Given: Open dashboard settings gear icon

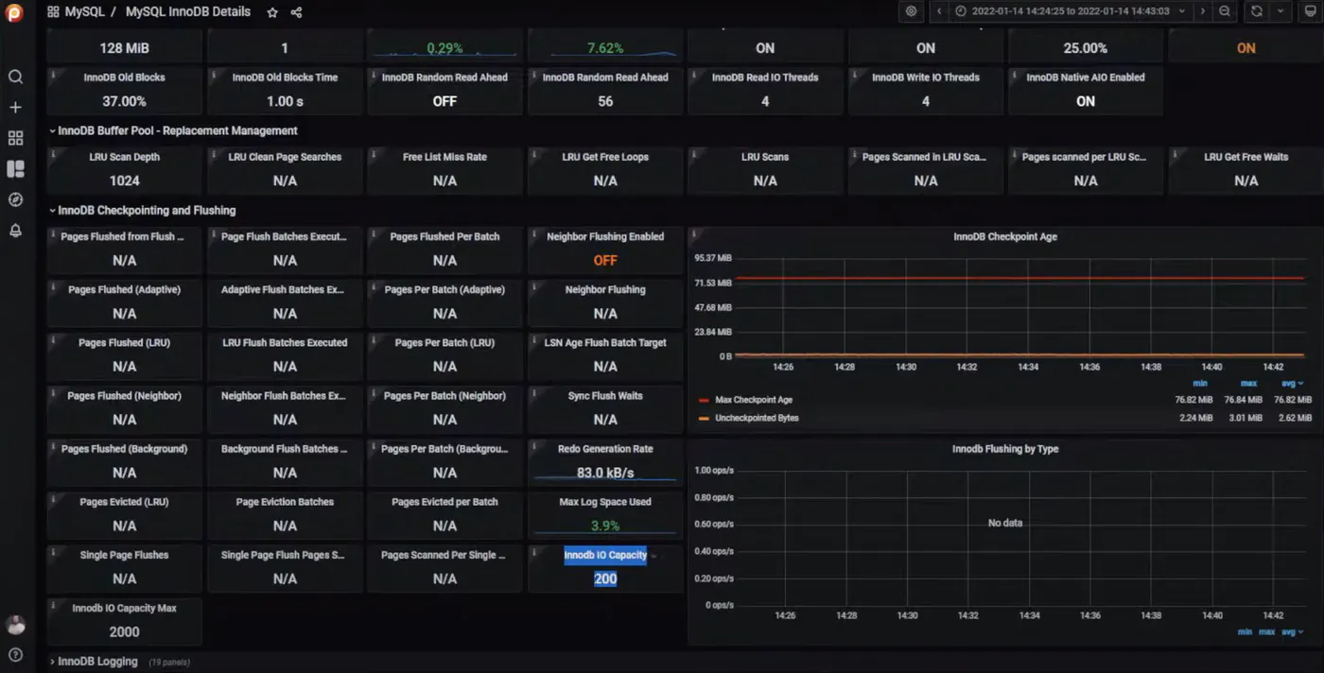Looking at the screenshot, I should (x=911, y=11).
